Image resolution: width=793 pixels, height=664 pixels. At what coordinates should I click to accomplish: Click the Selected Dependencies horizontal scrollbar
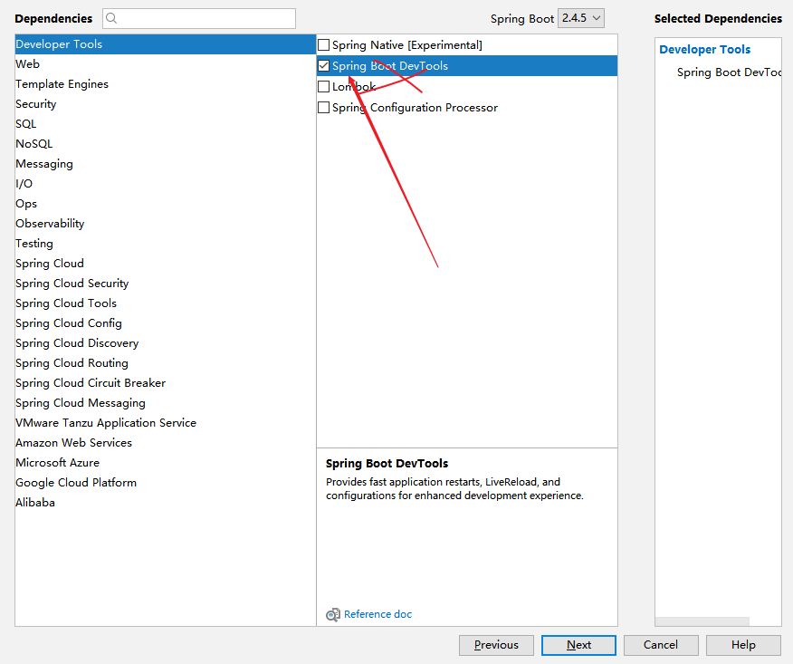point(702,621)
